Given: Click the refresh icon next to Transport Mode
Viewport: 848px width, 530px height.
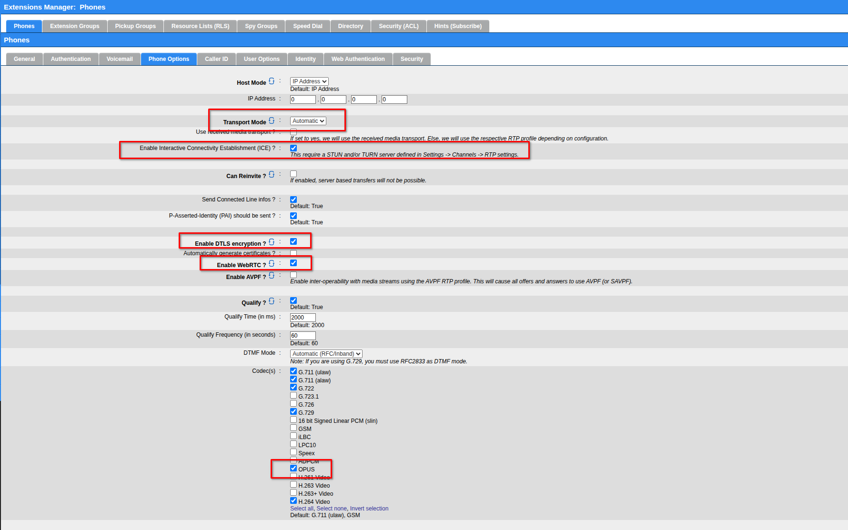Looking at the screenshot, I should tap(272, 121).
